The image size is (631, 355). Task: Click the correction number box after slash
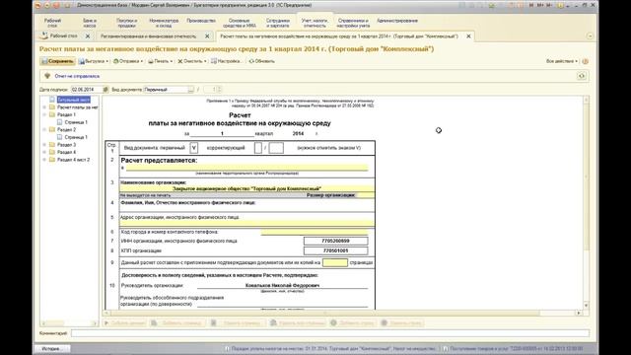(x=276, y=148)
